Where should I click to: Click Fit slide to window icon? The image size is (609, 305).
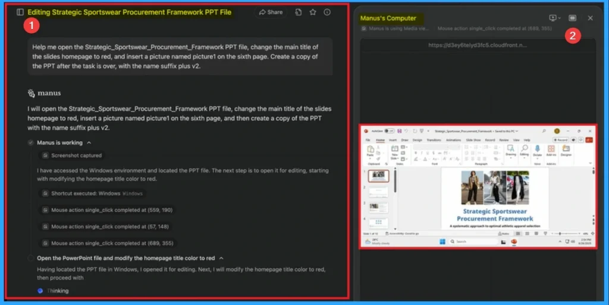tap(593, 233)
